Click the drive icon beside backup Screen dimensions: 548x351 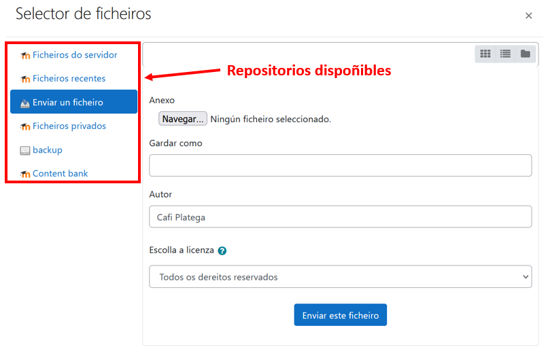coord(25,150)
